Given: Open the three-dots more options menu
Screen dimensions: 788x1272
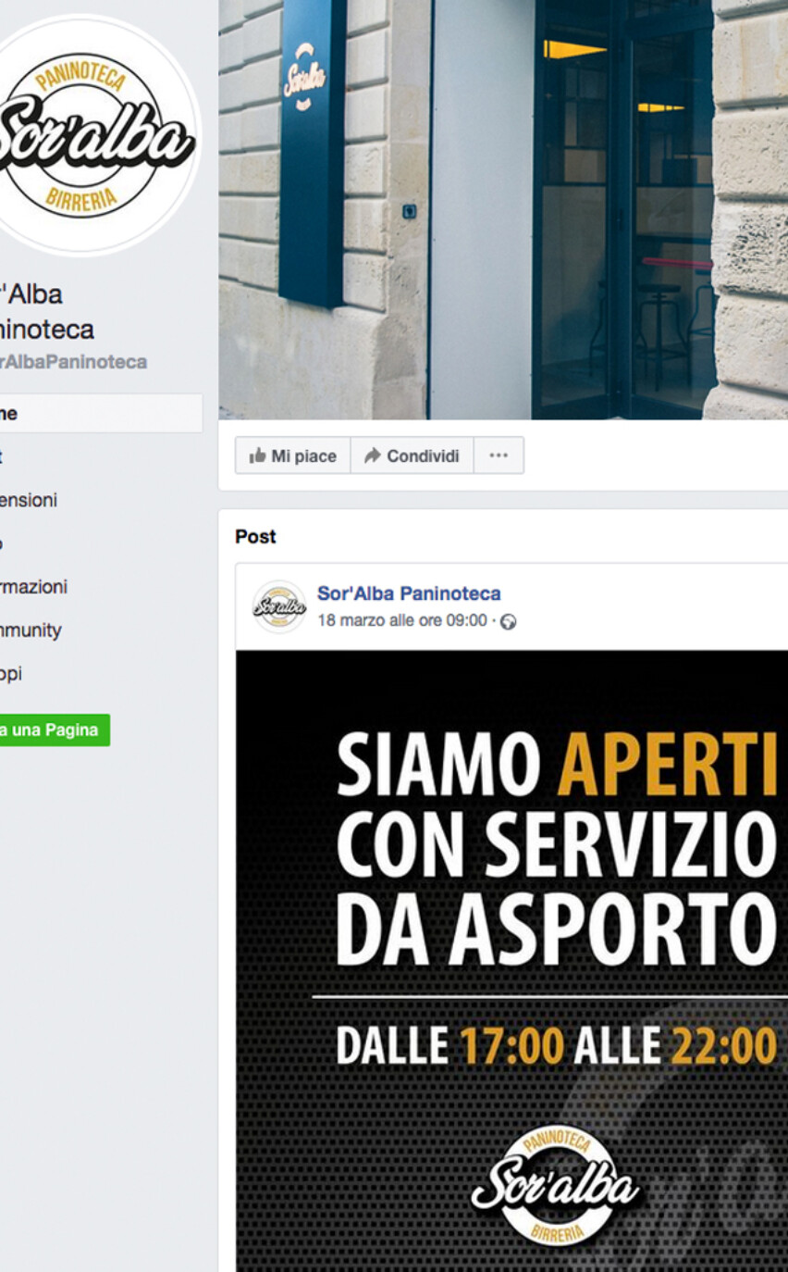Looking at the screenshot, I should click(499, 455).
